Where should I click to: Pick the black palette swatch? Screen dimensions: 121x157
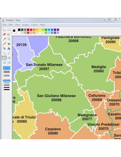(x=19, y=30)
